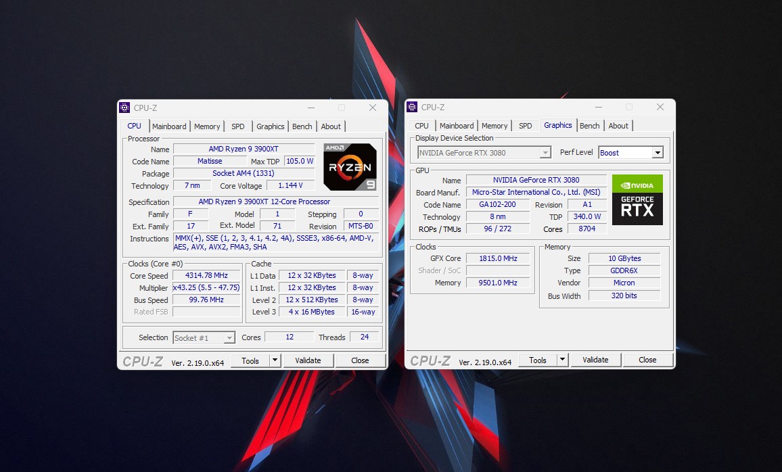
Task: Click the CPU-Z app icon in left window title bar
Action: tap(124, 108)
